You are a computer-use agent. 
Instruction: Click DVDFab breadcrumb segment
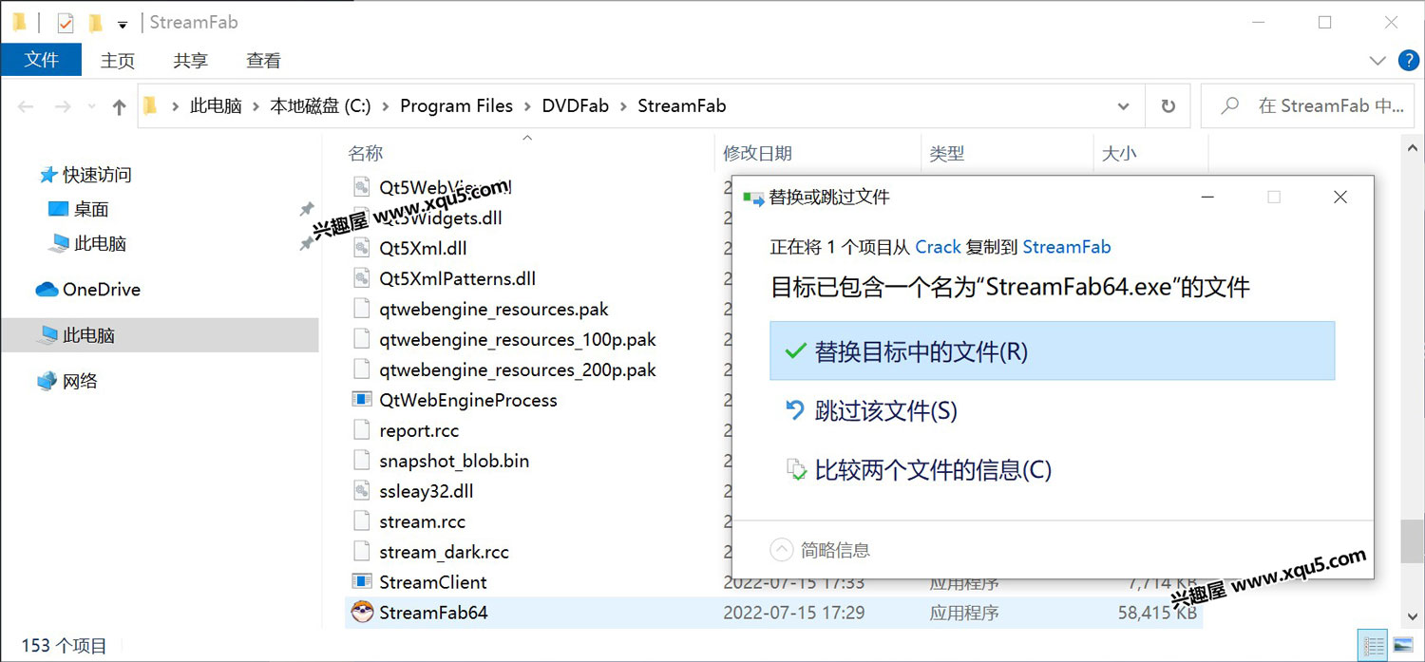point(575,105)
